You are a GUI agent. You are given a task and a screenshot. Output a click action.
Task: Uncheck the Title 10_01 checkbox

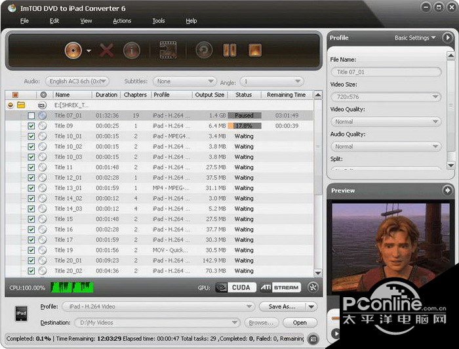pyautogui.click(x=31, y=136)
